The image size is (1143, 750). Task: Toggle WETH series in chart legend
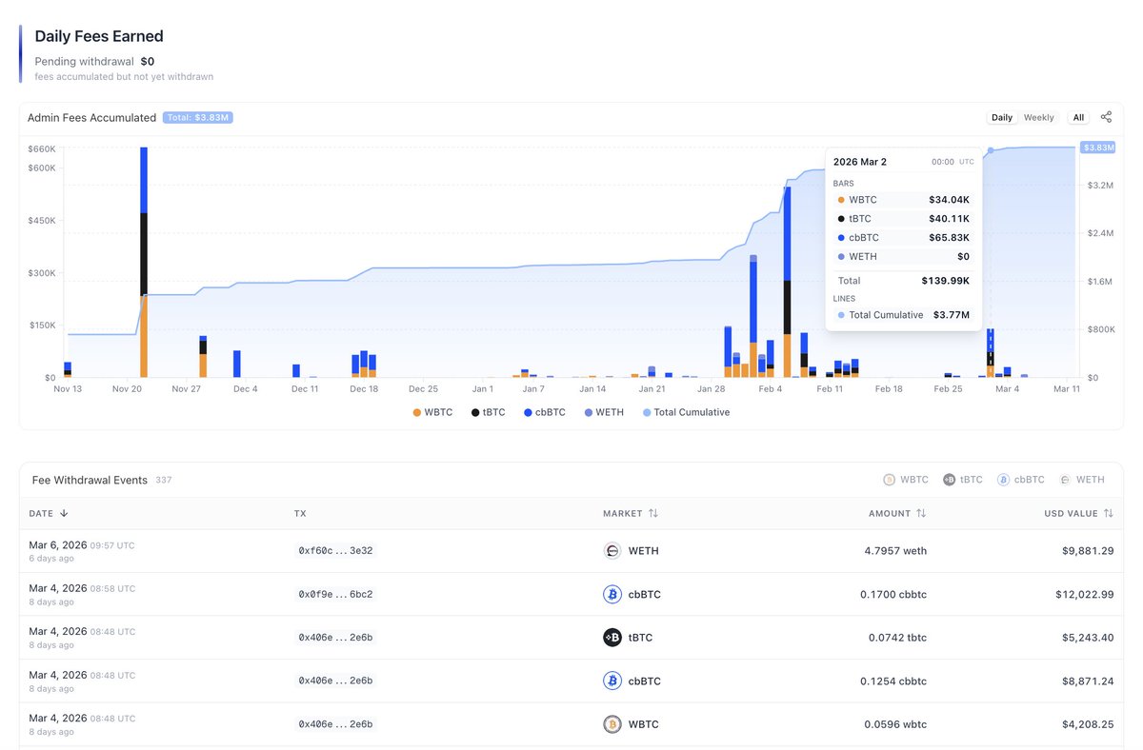coord(604,412)
